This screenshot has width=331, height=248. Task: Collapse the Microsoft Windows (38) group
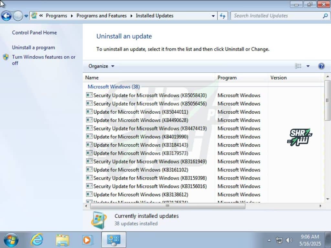click(x=113, y=87)
